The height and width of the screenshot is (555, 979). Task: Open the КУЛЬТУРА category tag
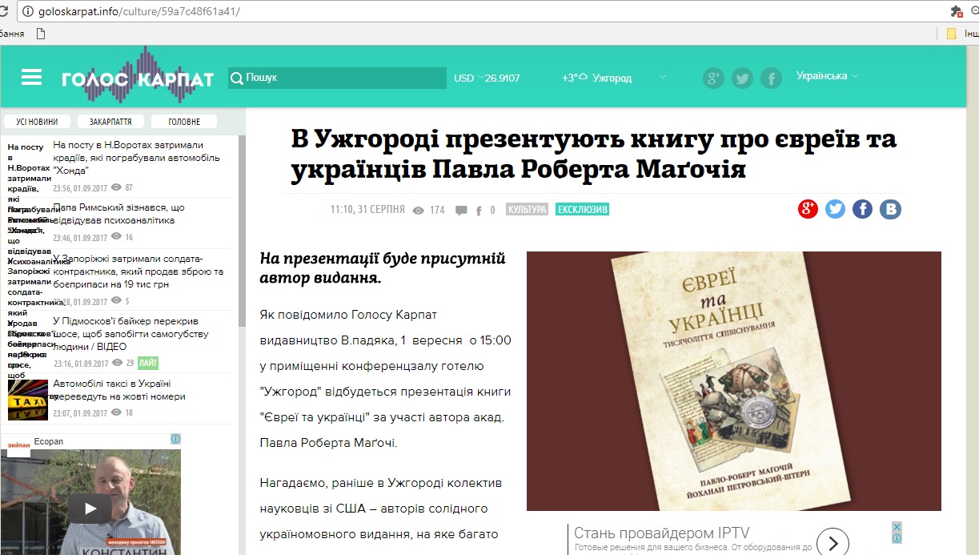[527, 210]
